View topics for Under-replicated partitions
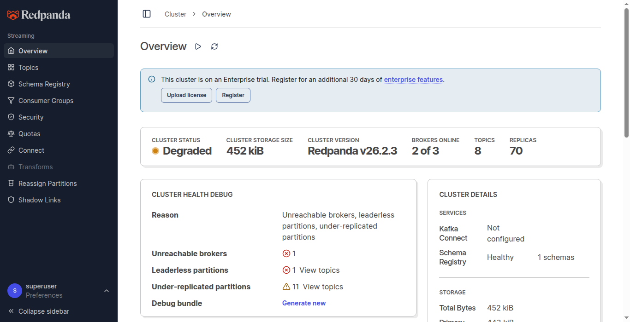This screenshot has height=322, width=630. [323, 287]
